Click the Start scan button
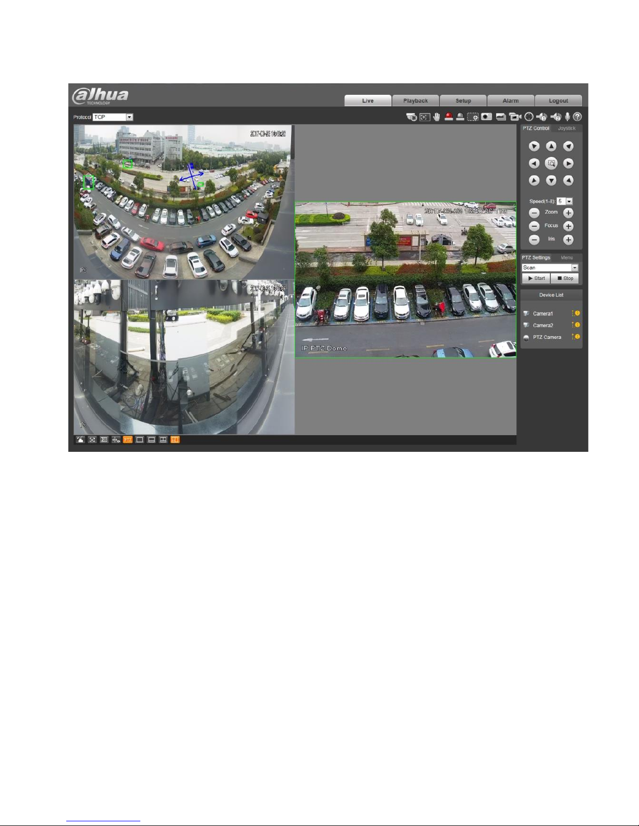Image resolution: width=639 pixels, height=826 pixels. coord(536,278)
